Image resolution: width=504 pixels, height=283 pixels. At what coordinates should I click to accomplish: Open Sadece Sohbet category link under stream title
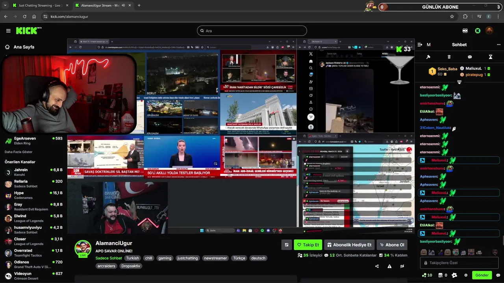109,258
